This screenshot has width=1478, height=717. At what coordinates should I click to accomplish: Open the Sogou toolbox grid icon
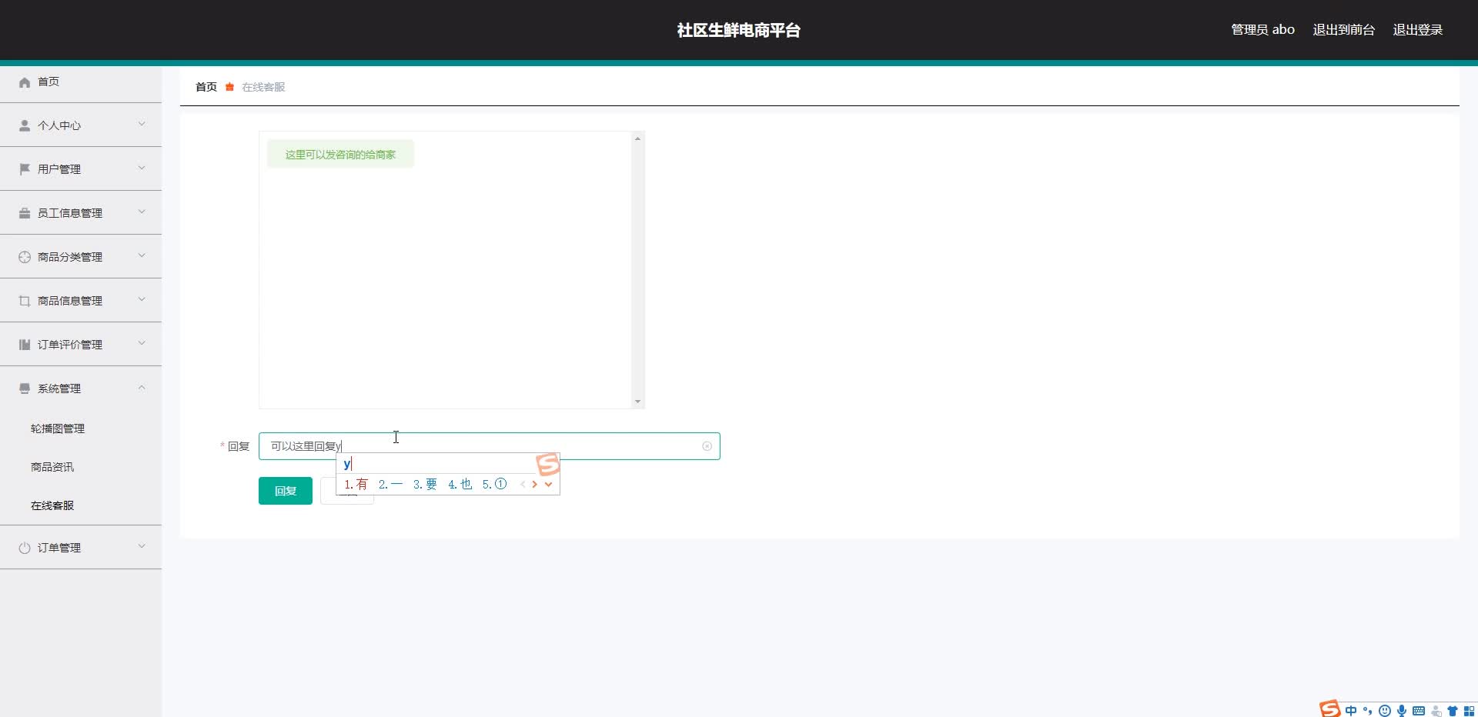pos(1469,711)
